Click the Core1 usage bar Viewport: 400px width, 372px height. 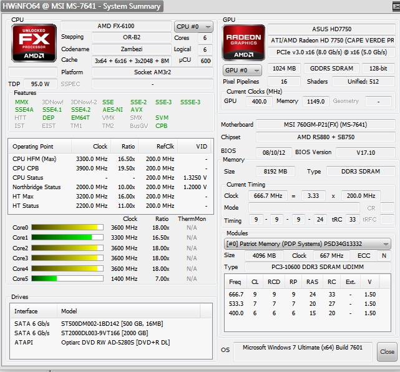point(67,238)
